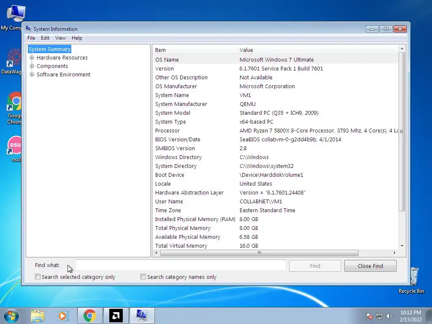Image resolution: width=432 pixels, height=324 pixels.
Task: Open the Action Center flag tray icon
Action: pos(369,316)
